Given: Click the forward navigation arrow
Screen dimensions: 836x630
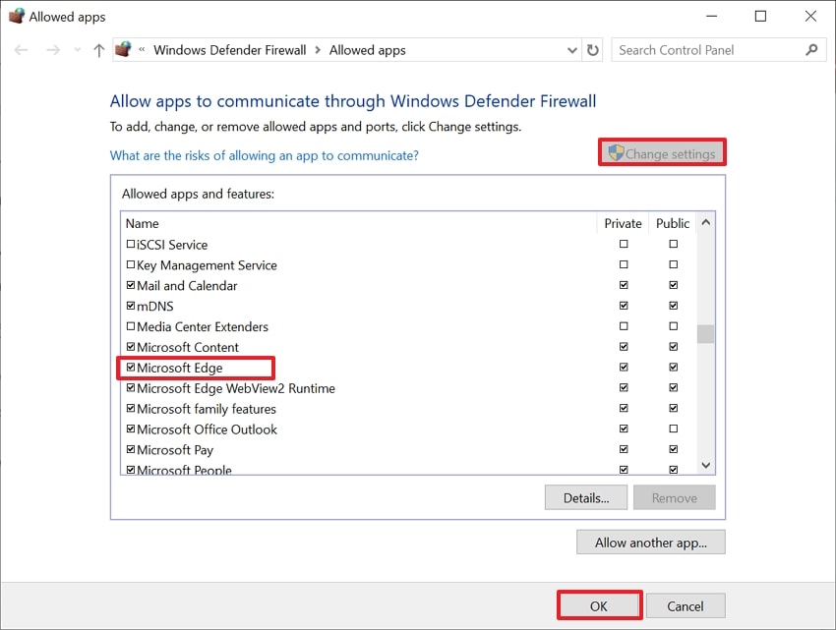Looking at the screenshot, I should point(51,50).
